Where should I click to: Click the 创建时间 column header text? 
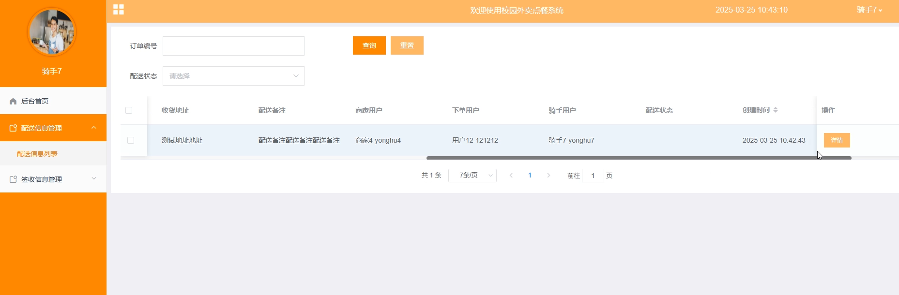pyautogui.click(x=756, y=110)
